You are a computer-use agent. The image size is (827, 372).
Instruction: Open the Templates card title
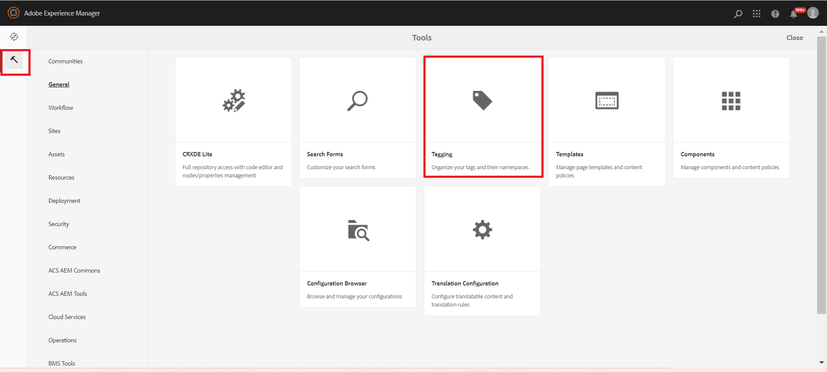569,154
